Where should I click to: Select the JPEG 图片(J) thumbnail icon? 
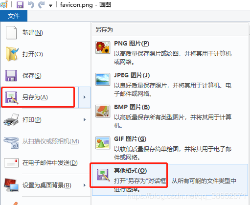103,79
